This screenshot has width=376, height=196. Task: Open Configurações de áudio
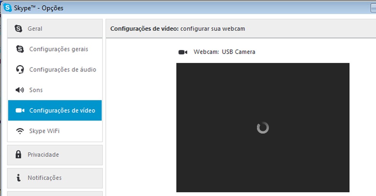(x=55, y=70)
